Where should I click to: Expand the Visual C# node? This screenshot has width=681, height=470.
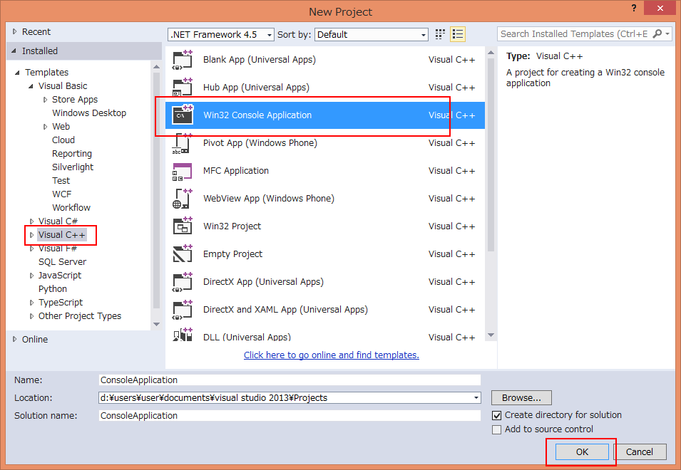(31, 221)
